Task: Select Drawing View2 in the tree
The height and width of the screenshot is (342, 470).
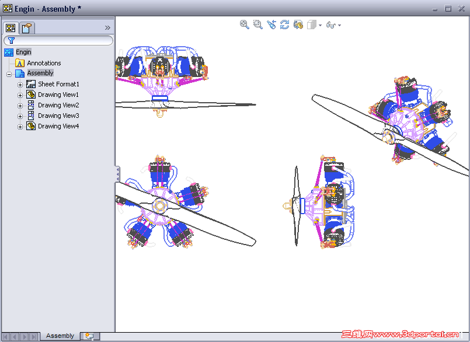Action: (58, 105)
